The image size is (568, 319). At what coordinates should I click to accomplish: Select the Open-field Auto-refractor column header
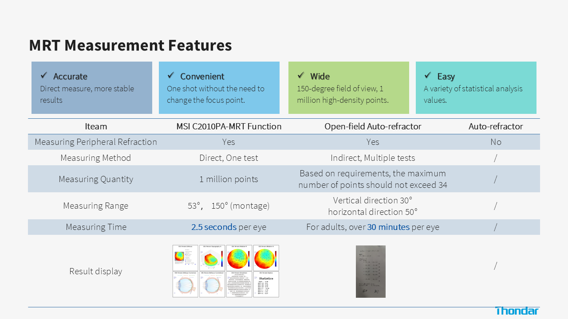373,126
